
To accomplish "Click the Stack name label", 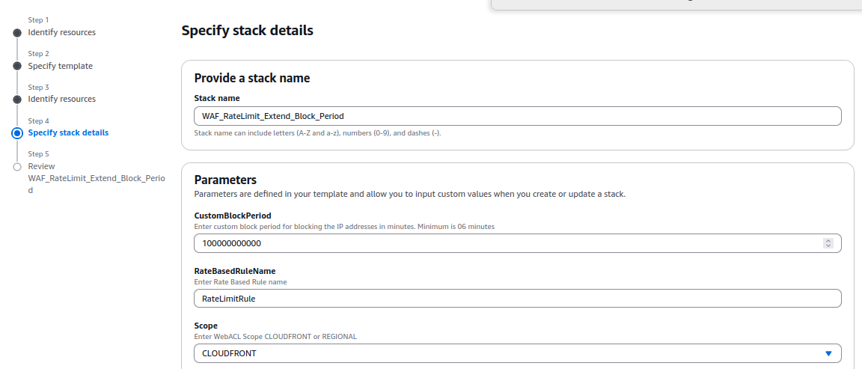I will point(216,99).
